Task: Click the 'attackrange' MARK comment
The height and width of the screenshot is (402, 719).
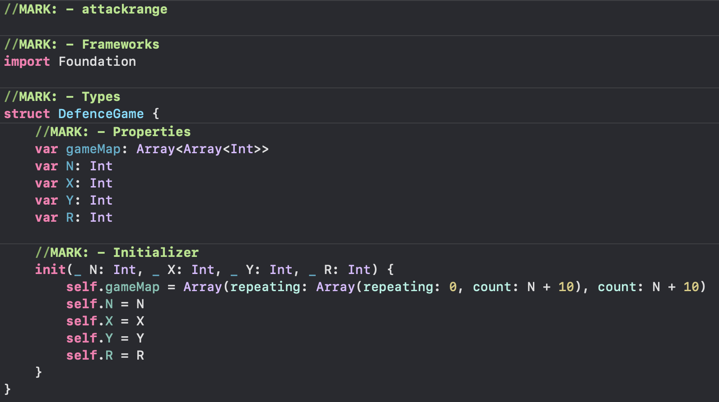Action: point(85,9)
